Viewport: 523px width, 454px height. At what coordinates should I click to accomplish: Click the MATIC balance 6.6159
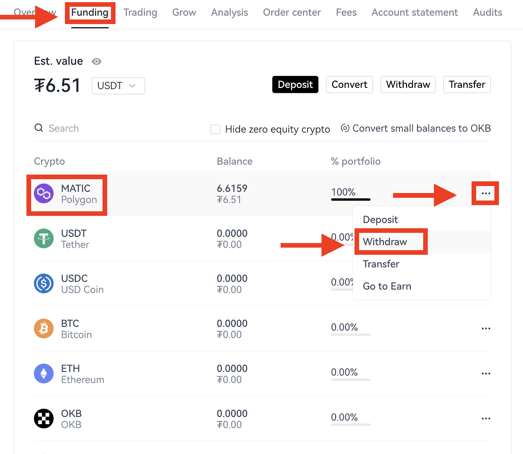(x=232, y=188)
